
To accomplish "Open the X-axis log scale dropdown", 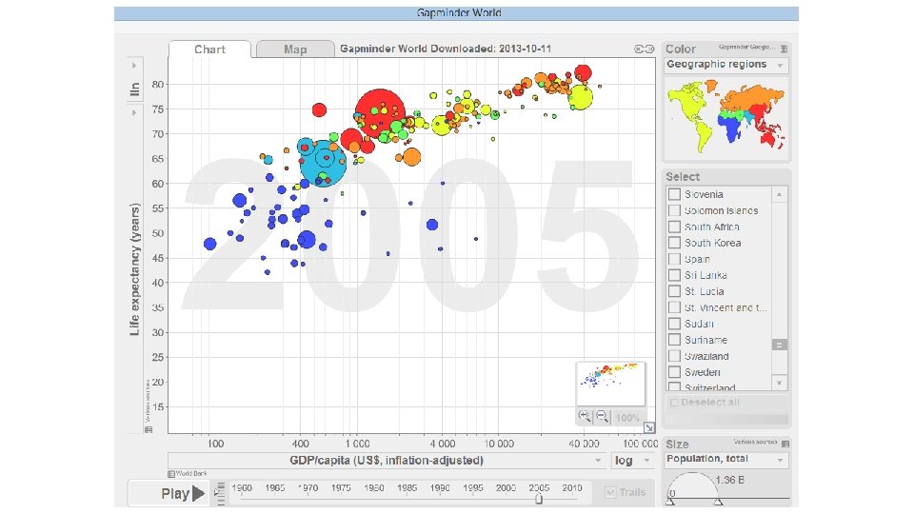I will point(632,461).
